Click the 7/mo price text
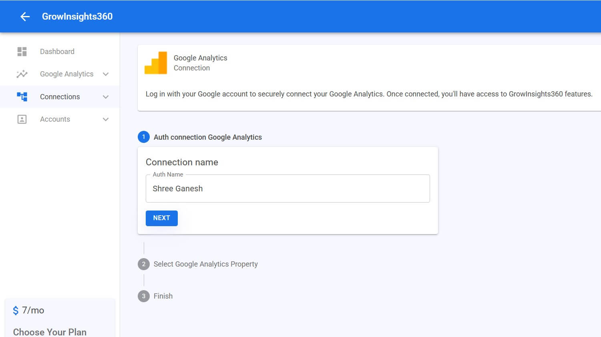This screenshot has height=337, width=601. [33, 310]
